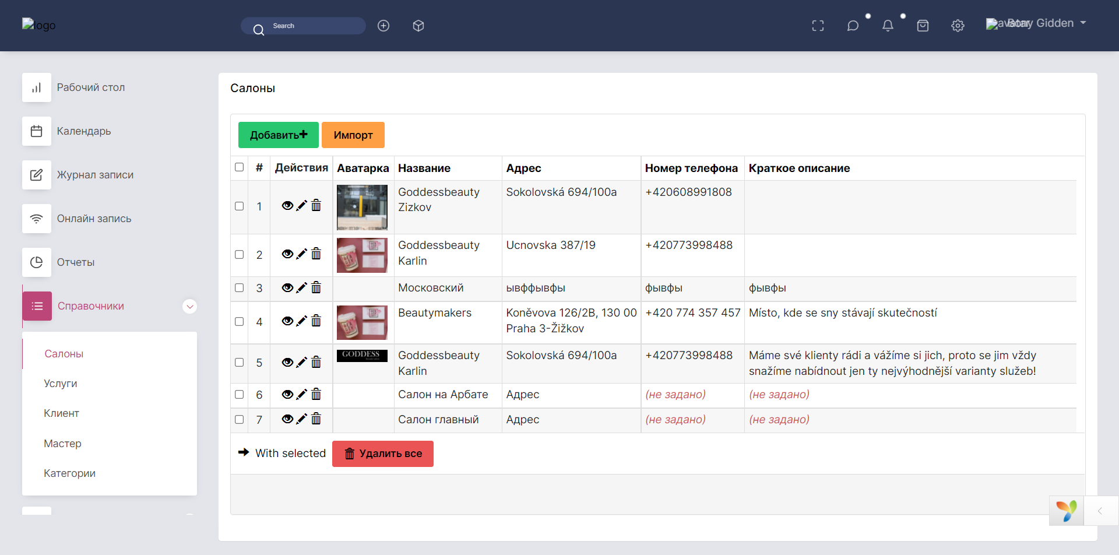Sort table by Название column
The width and height of the screenshot is (1119, 555).
424,168
